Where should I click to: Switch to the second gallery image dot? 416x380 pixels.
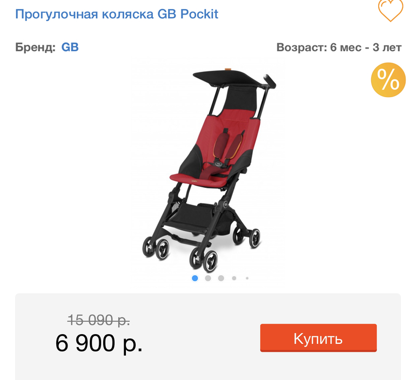(x=208, y=278)
